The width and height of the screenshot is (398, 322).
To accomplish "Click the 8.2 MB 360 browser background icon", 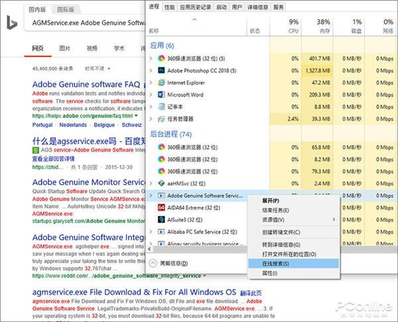I will 161,159.
